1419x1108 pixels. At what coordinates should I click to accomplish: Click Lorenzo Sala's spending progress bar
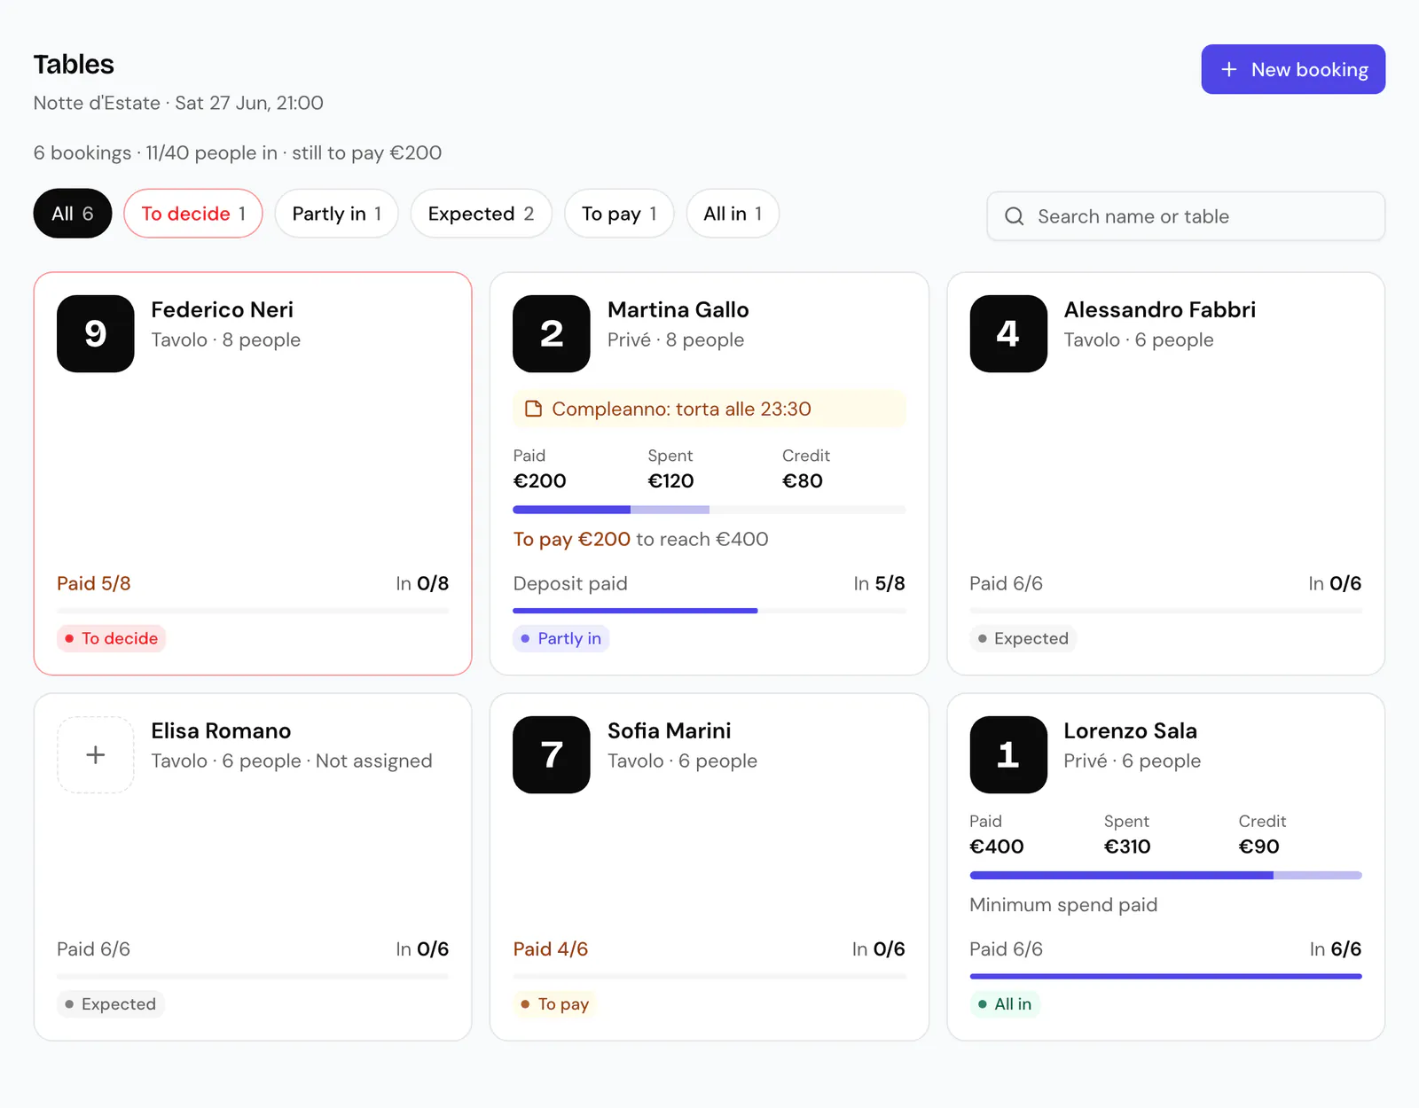(1165, 876)
